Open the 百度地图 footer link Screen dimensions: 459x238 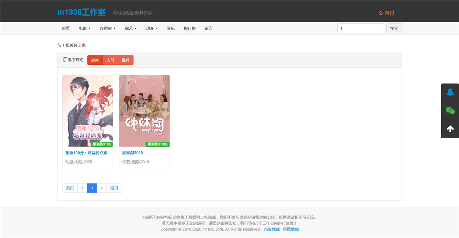point(272,229)
